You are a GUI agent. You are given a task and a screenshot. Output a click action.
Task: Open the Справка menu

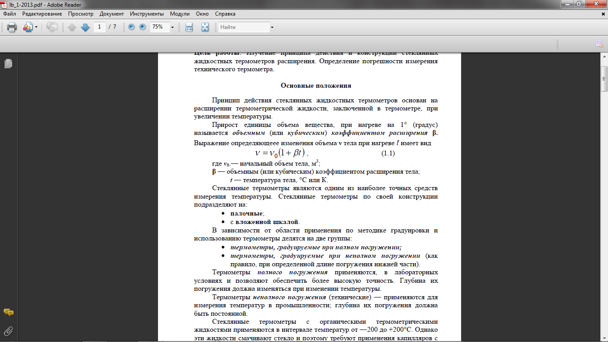click(225, 14)
